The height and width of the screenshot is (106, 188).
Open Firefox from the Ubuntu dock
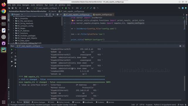(4, 5)
